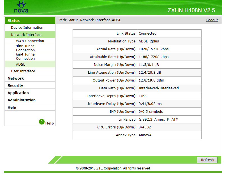Click the Interleaved/Interleaved data path value
This screenshot has width=229, height=177.
pyautogui.click(x=159, y=88)
